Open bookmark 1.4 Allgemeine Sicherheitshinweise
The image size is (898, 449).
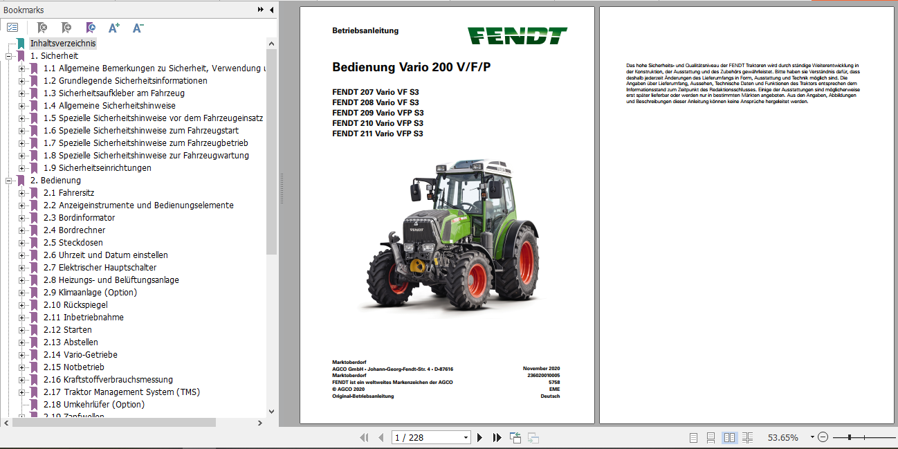coord(109,106)
